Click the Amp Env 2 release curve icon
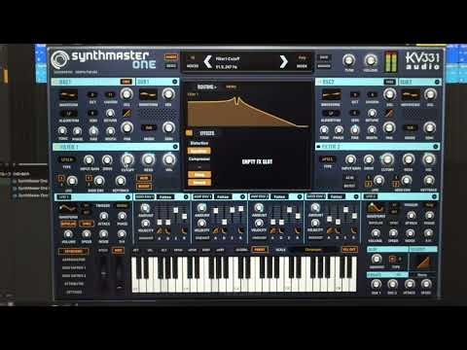The height and width of the screenshot is (350, 467). [298, 231]
